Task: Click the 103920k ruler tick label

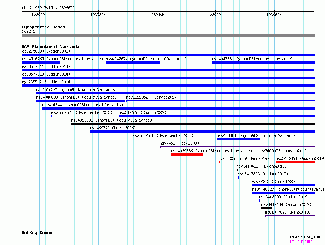Action: click(x=39, y=15)
